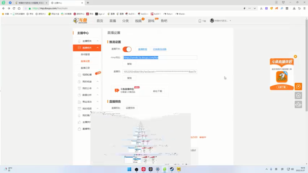Click the Douyu logo in the header
Image resolution: width=308 pixels, height=173 pixels.
click(x=80, y=21)
